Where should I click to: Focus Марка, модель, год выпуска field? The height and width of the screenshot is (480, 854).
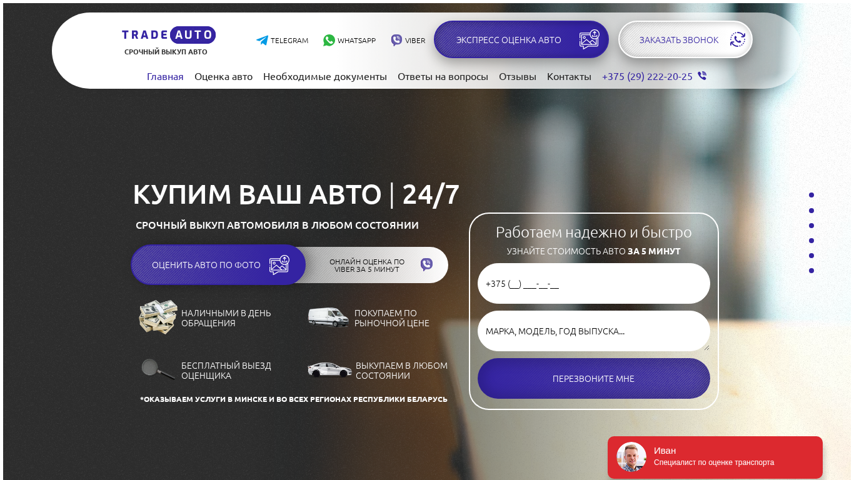tap(594, 331)
